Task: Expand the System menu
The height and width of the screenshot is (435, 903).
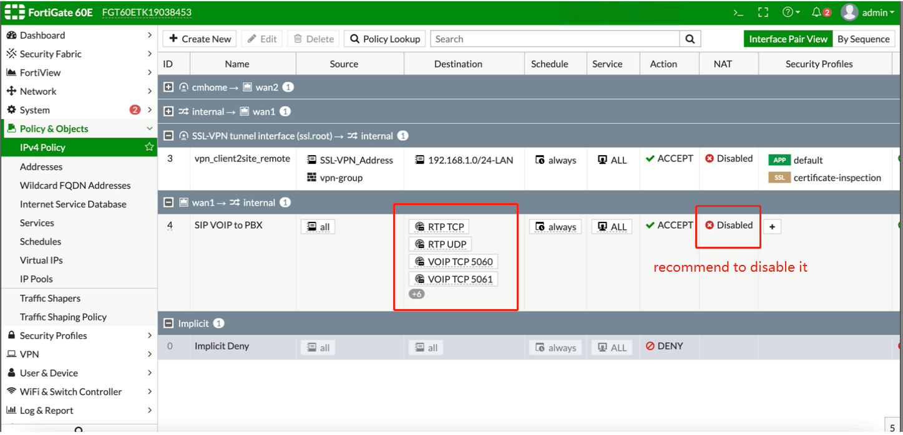Action: [79, 110]
